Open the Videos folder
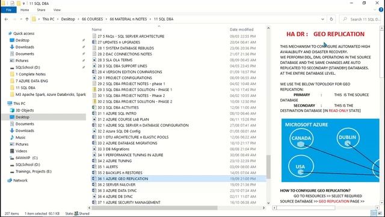 pos(21,151)
